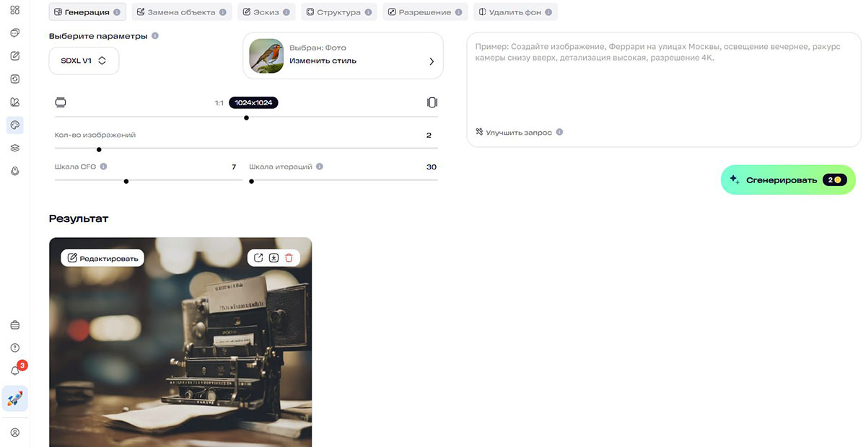Image resolution: width=866 pixels, height=447 pixels.
Task: Click the red delete icon on result image
Action: (x=289, y=257)
